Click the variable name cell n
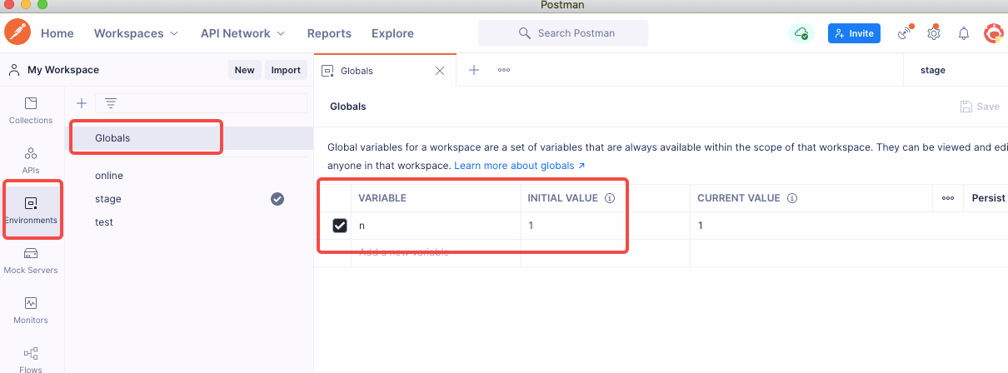Viewport: 1008px width, 373px height. (437, 226)
